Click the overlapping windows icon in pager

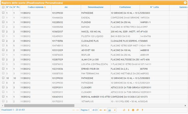[138, 110]
